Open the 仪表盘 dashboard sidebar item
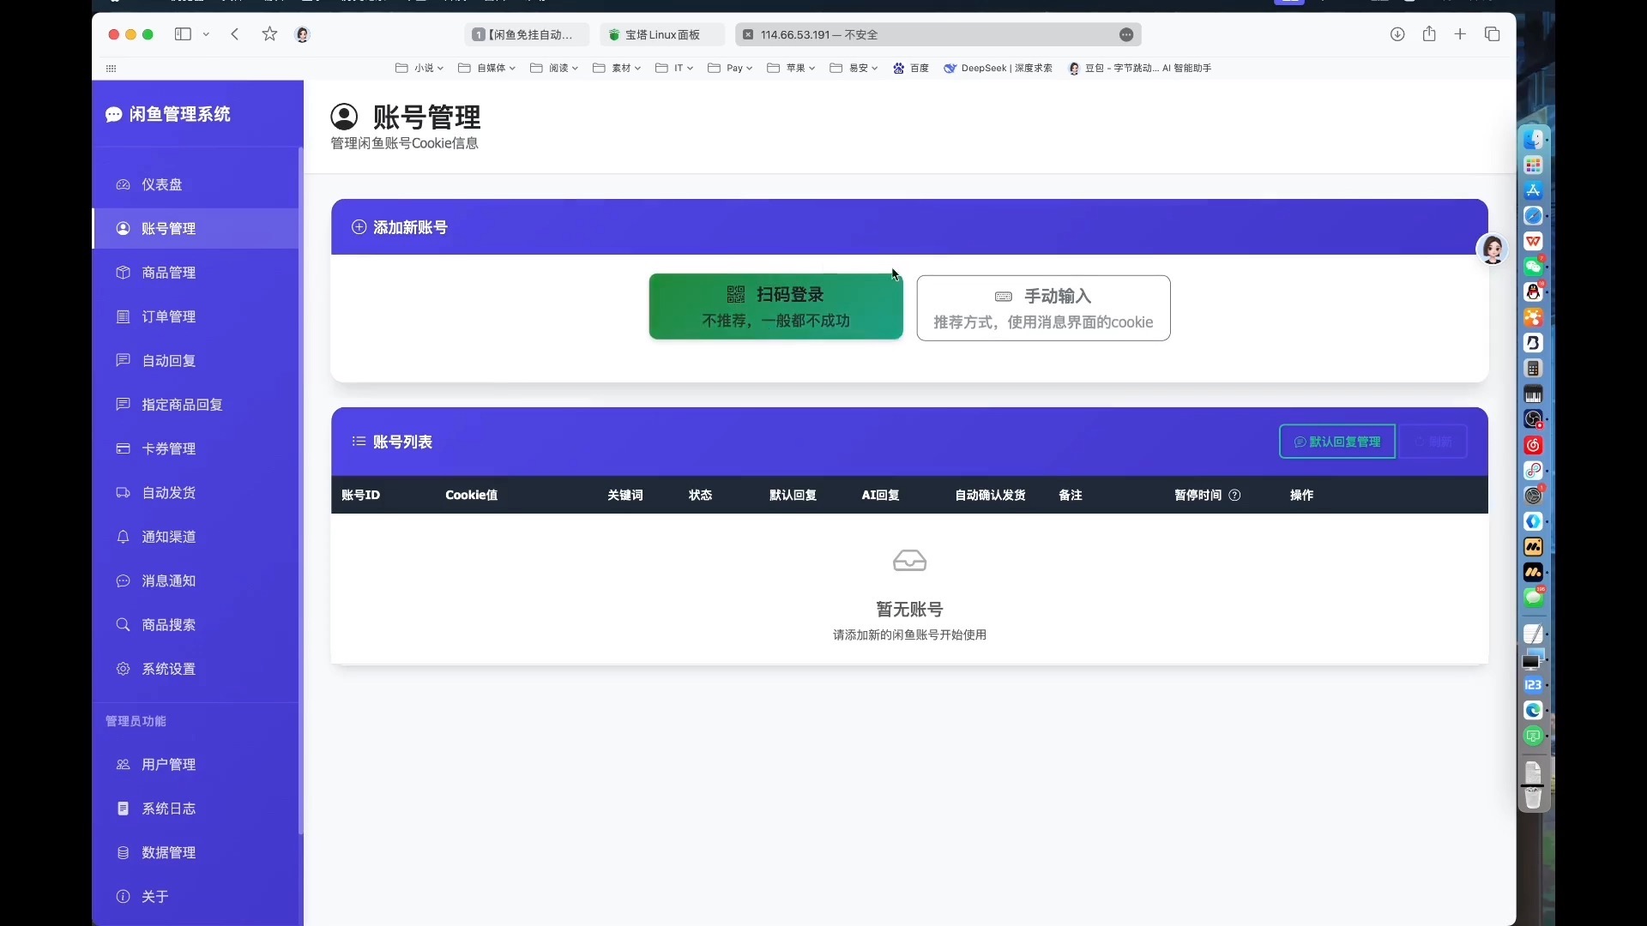Image resolution: width=1647 pixels, height=926 pixels. pos(161,184)
